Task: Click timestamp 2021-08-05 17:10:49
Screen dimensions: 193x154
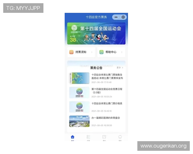Action: point(101,82)
